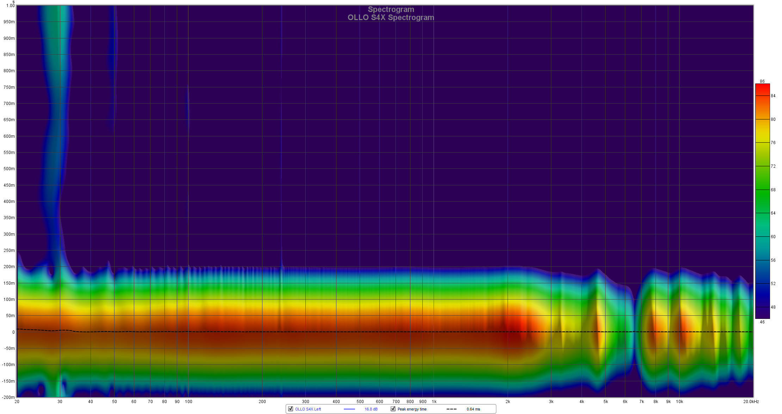Click the -200m bottom label on time axis
782x414 pixels.
click(8, 397)
